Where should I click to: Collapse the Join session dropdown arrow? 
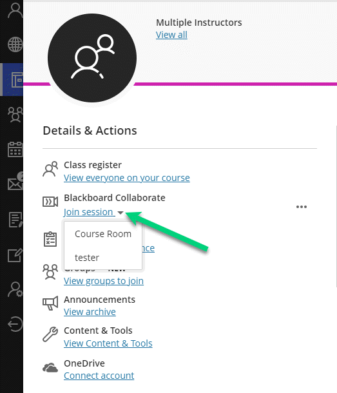(x=120, y=213)
